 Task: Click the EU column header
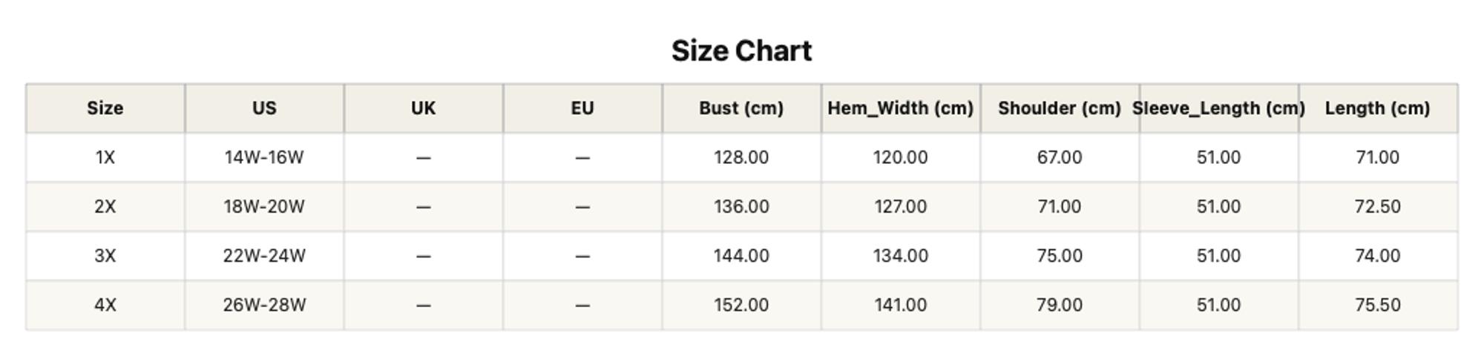[582, 108]
